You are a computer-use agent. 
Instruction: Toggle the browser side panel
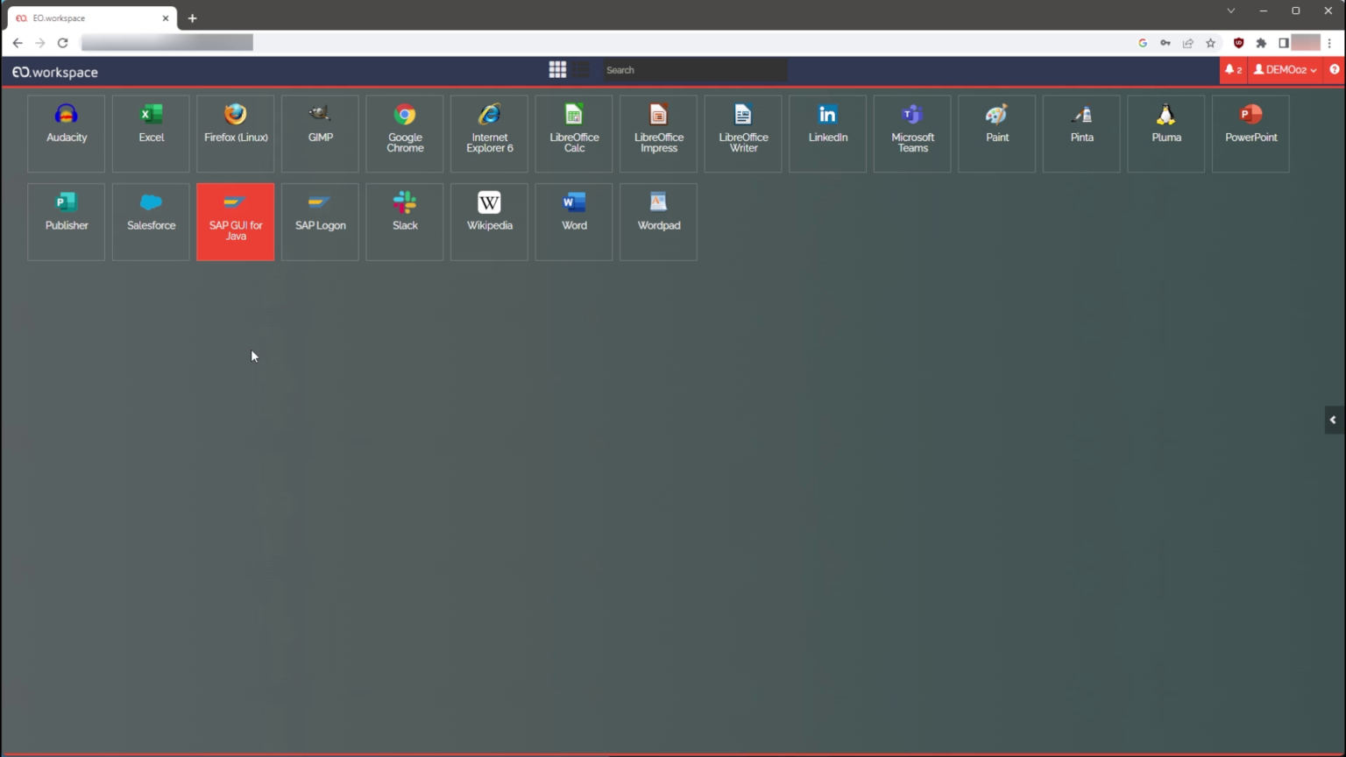1284,43
